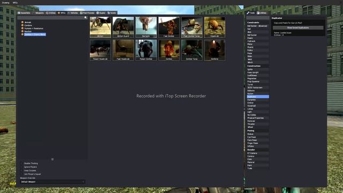Switch to the Post Process tab
Viewport: 343px width, 193px height.
(x=87, y=13)
